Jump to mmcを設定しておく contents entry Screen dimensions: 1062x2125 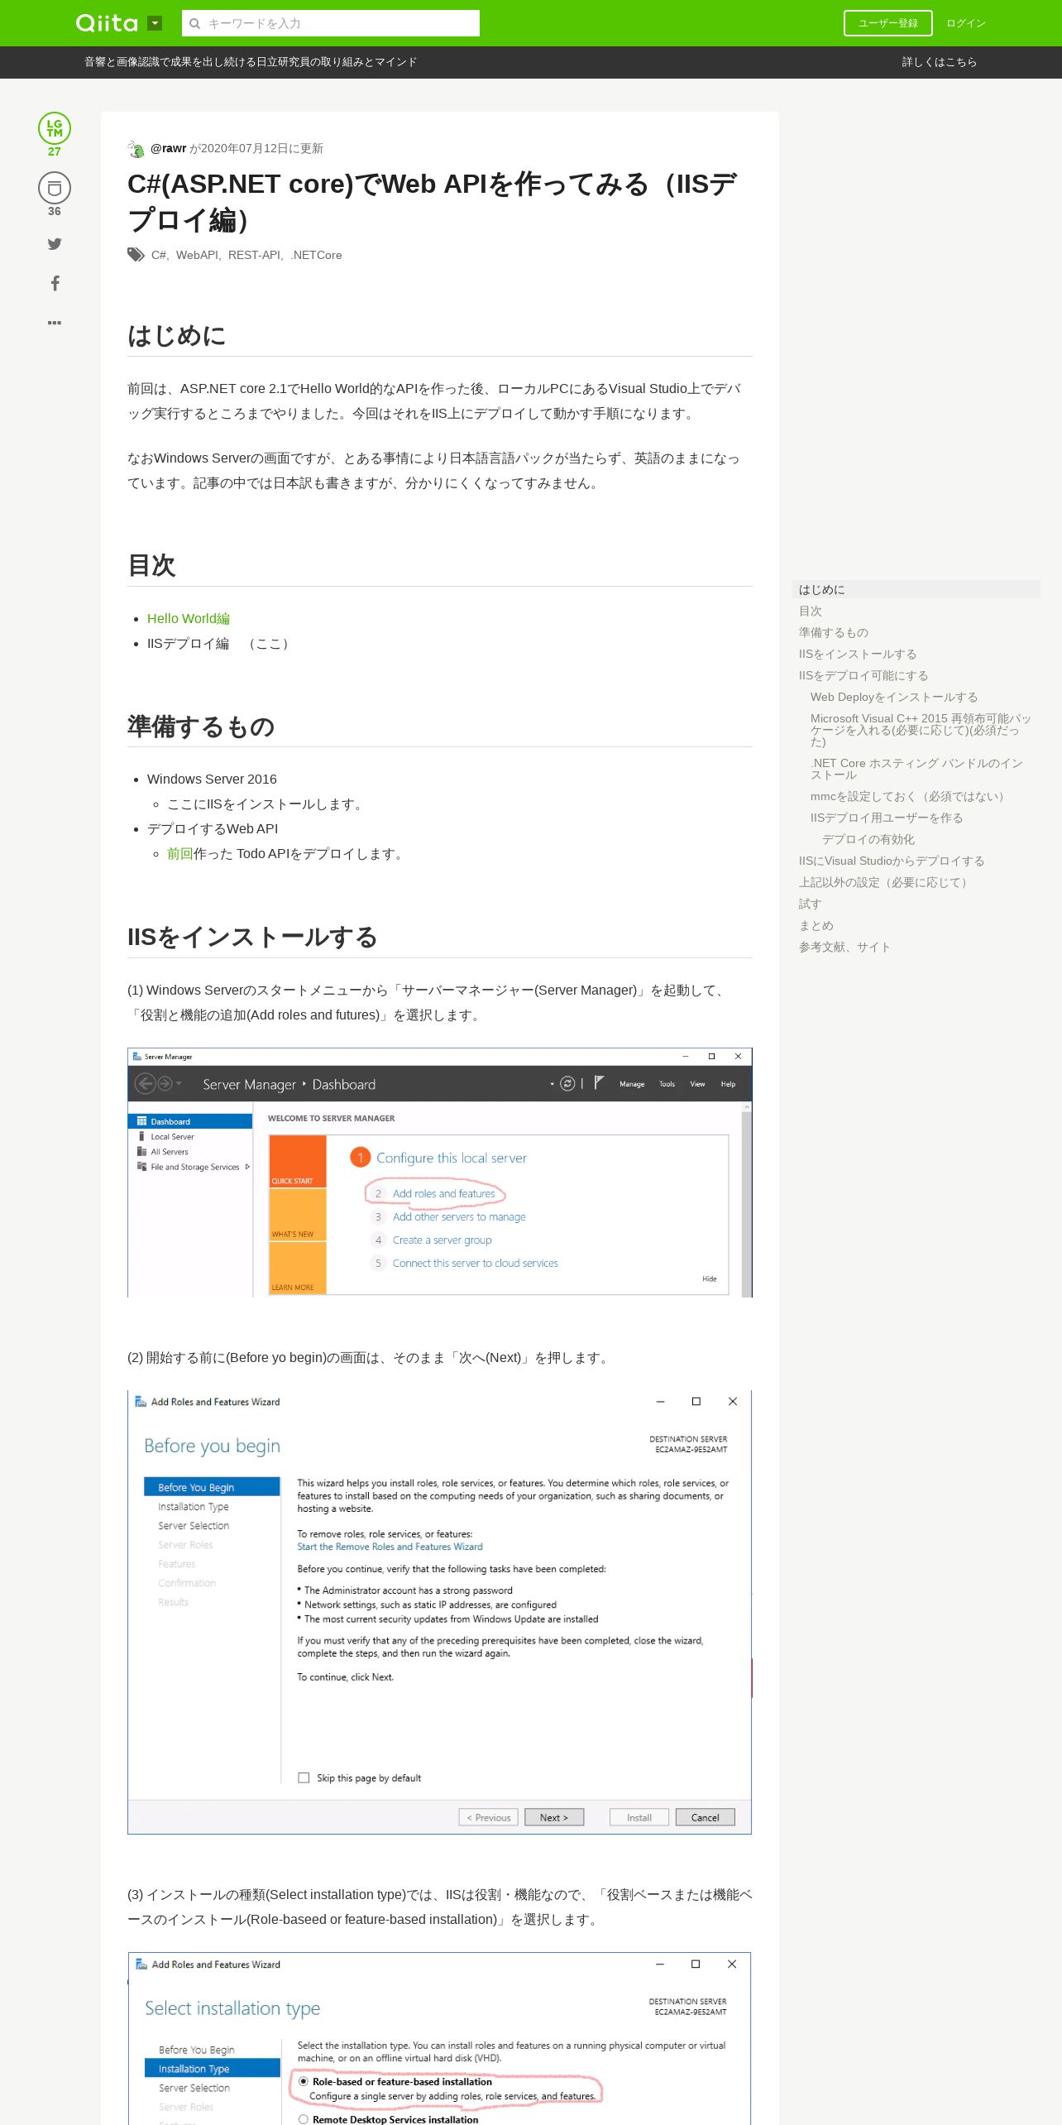tap(910, 796)
